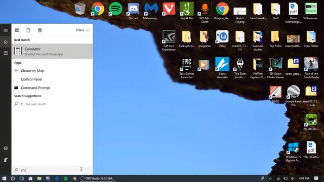Open the Action Center notifications

(316, 178)
